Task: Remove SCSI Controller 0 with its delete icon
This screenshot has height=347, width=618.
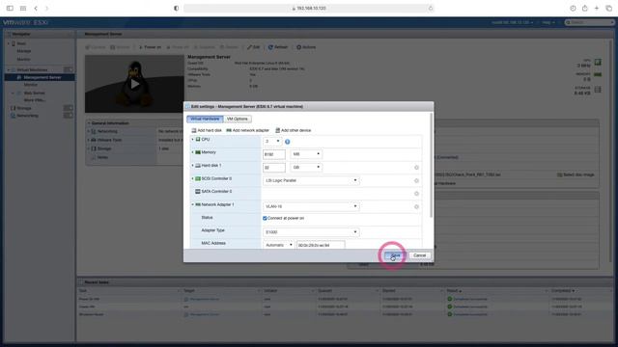Action: [416, 180]
